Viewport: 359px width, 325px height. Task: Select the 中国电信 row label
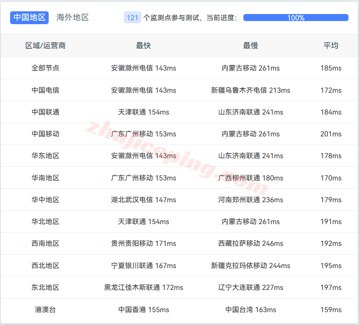click(45, 90)
